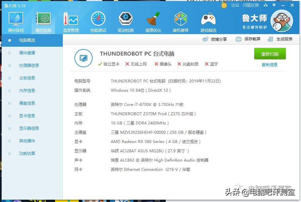
Task: Open the 温度管理 temperature management tool
Action: [70, 21]
